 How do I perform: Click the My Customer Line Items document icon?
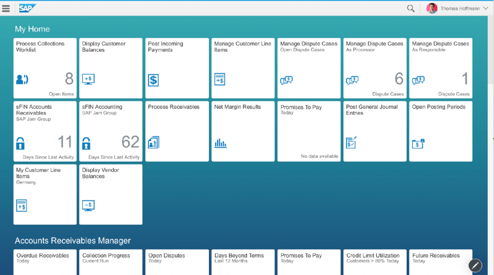pyautogui.click(x=21, y=206)
